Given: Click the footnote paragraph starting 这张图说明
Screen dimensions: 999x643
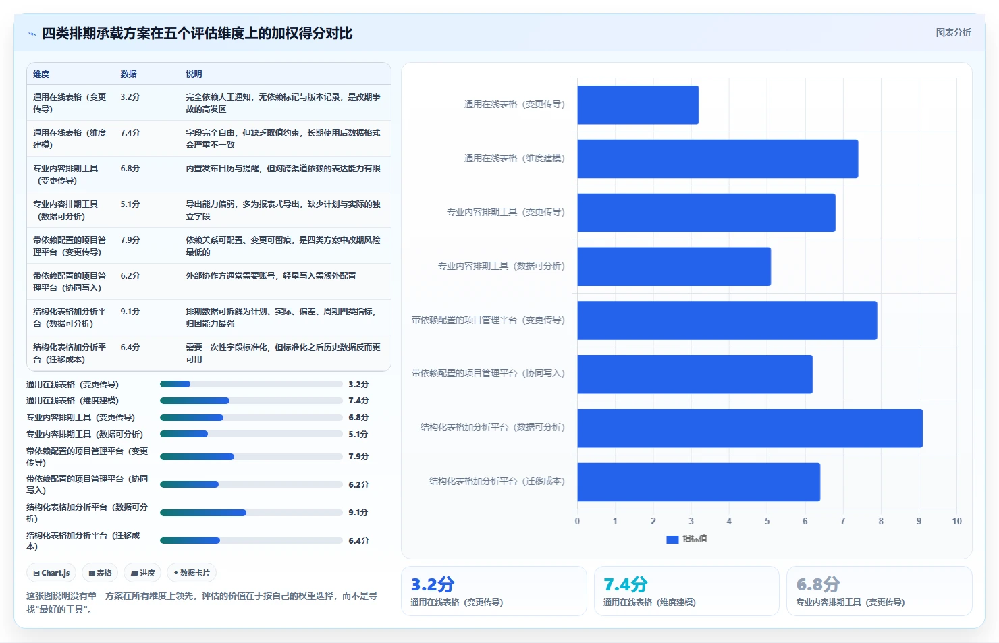Looking at the screenshot, I should (x=202, y=603).
